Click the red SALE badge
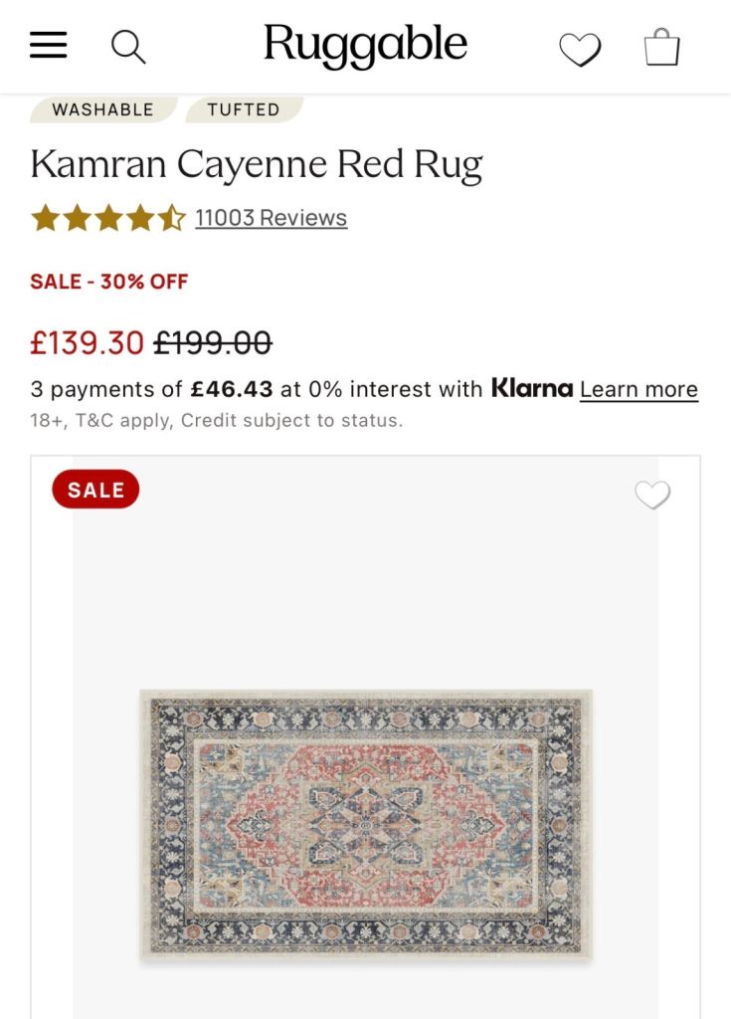This screenshot has width=731, height=1019. tap(95, 490)
